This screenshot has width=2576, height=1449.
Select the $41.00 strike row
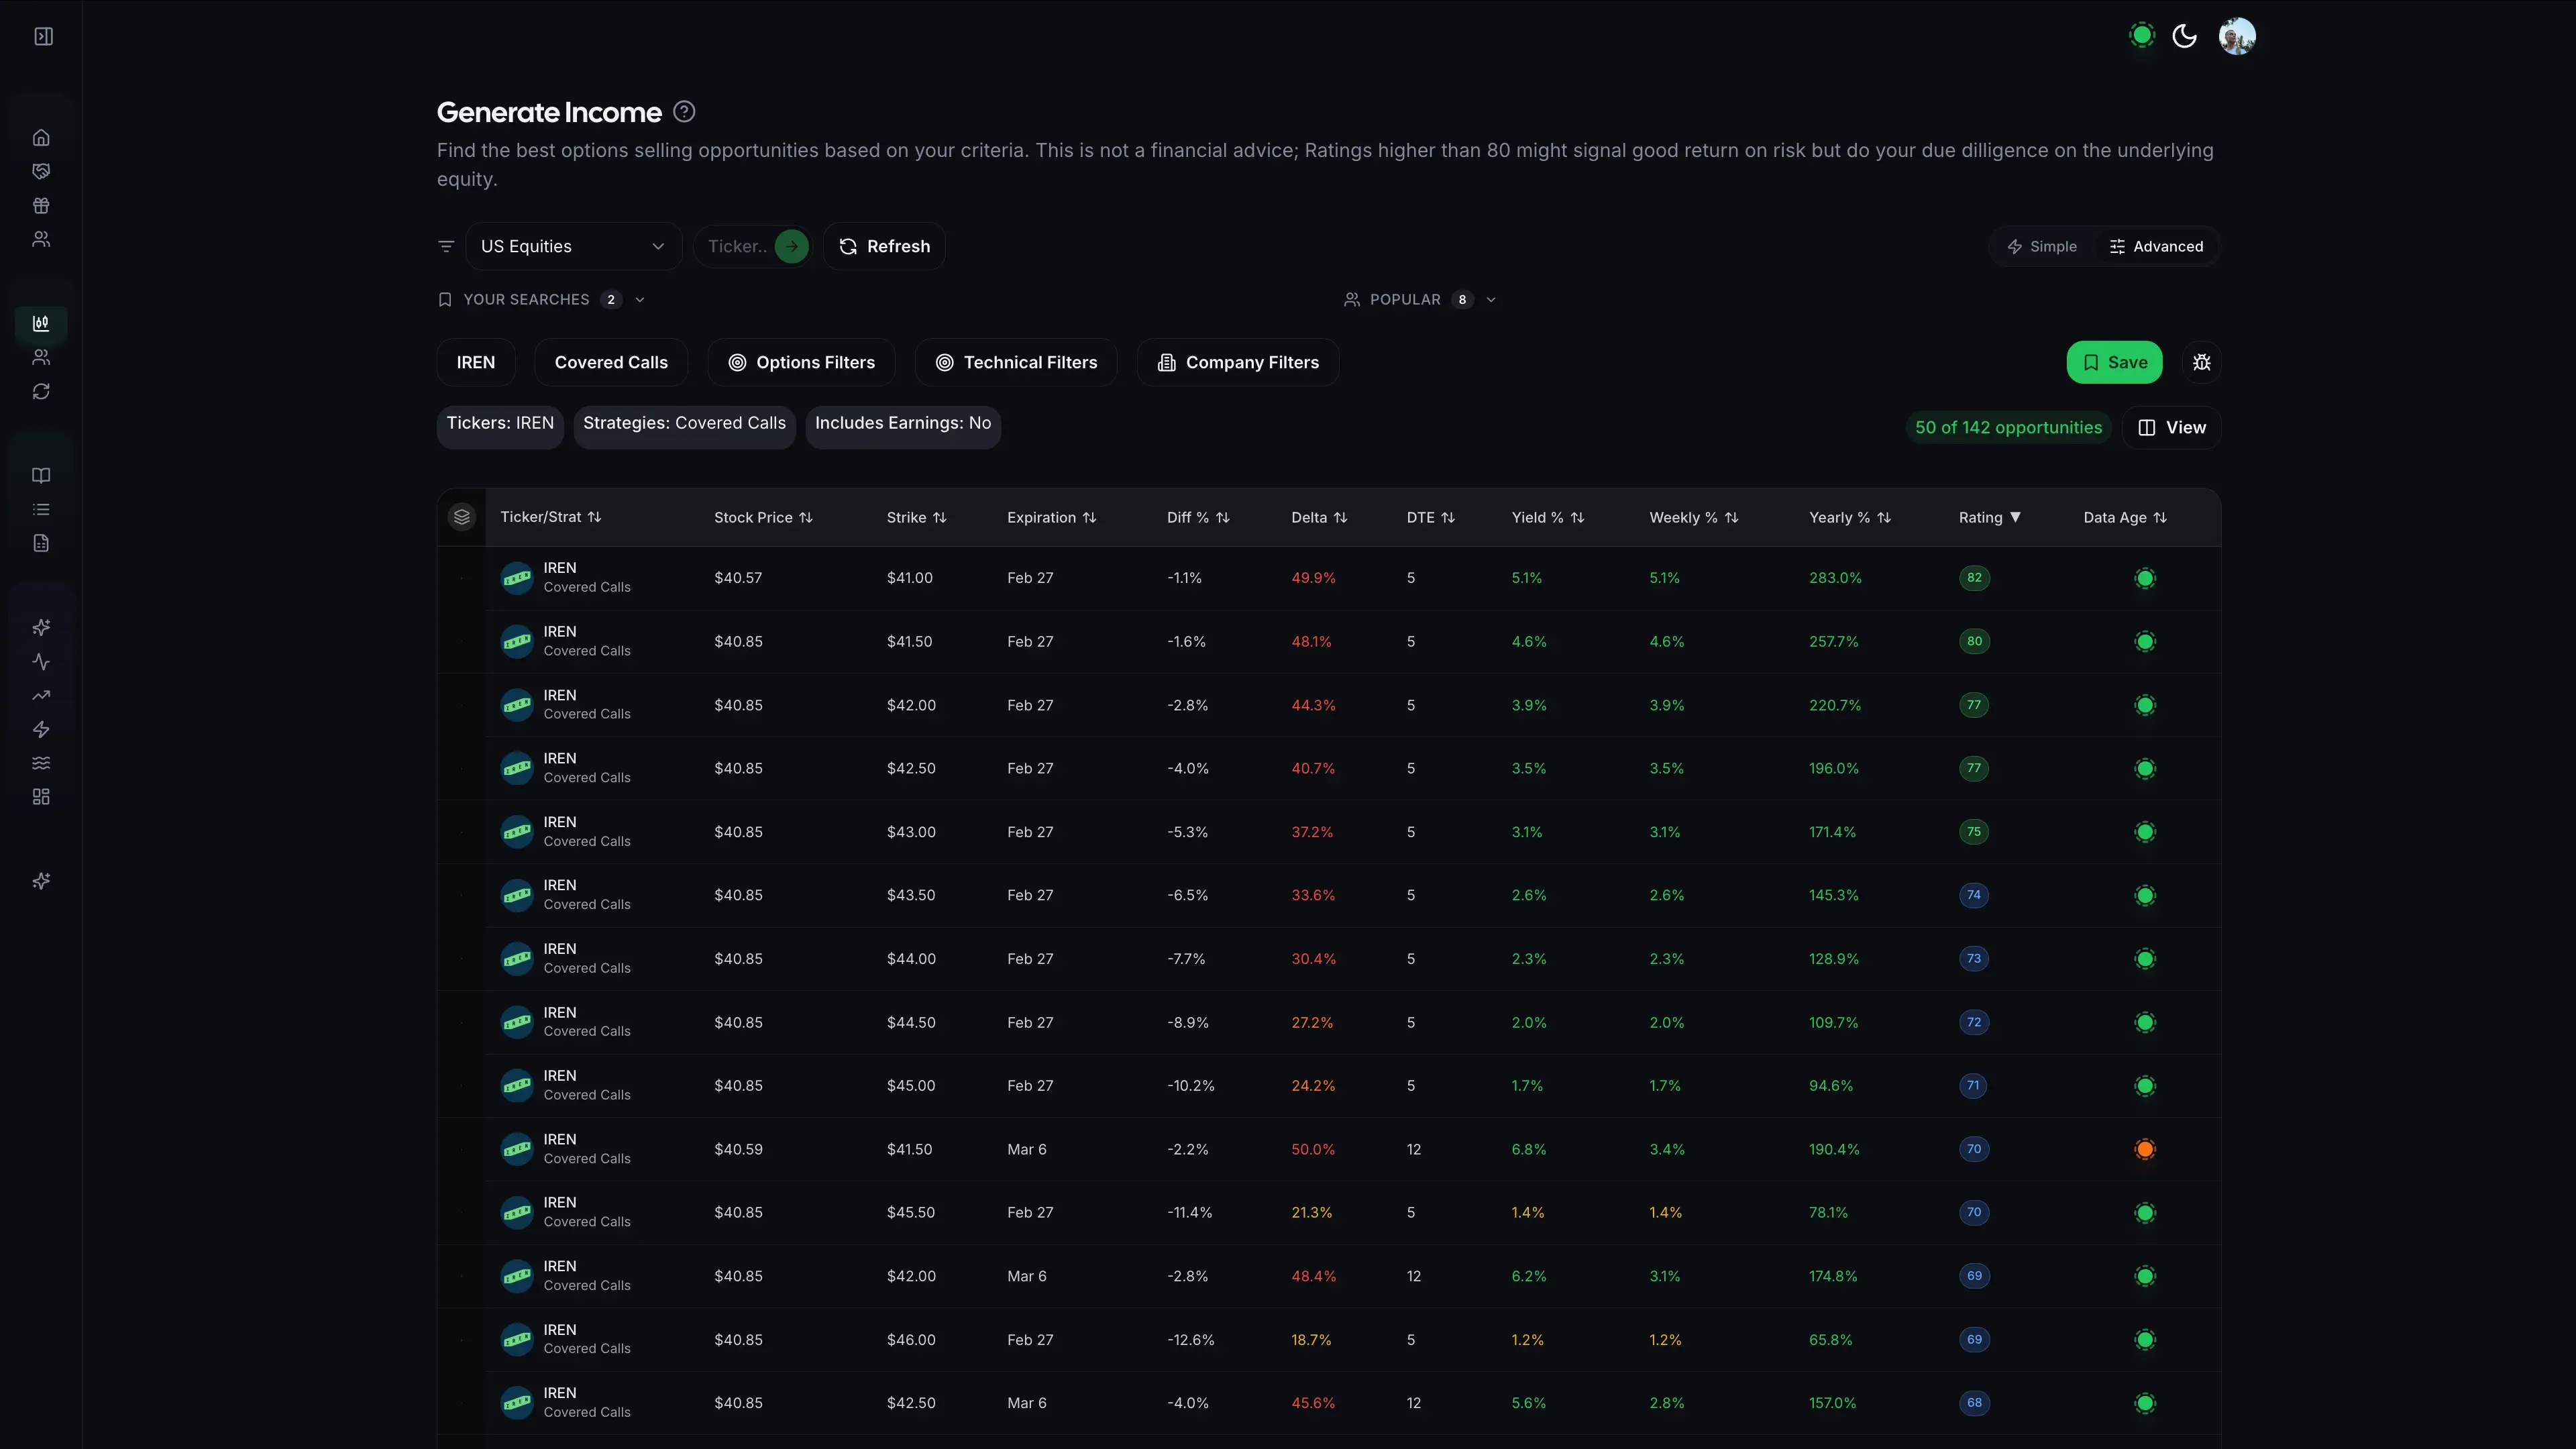click(1329, 578)
